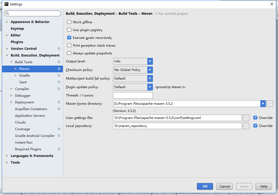Screen dimensions: 278x195
Task: Expand the Maven home directory dropdown
Action: pyautogui.click(x=263, y=104)
